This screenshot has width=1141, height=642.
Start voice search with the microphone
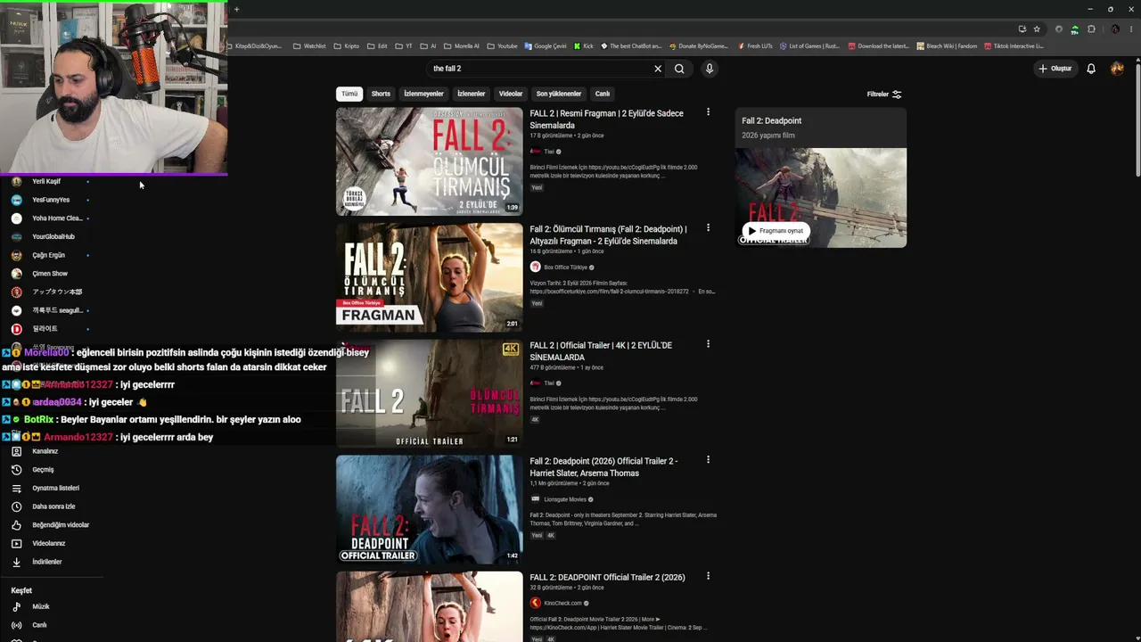pyautogui.click(x=710, y=69)
